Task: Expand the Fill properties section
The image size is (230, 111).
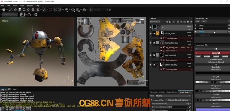Action: point(196,49)
